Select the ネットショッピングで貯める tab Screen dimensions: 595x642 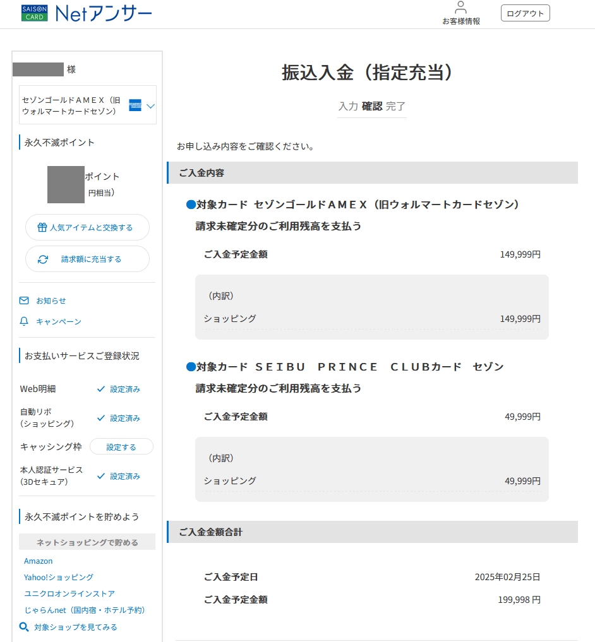tap(87, 542)
